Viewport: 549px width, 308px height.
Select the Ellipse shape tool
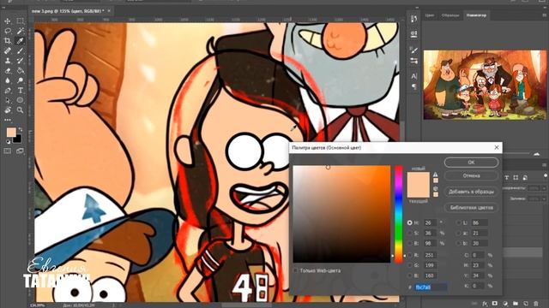pyautogui.click(x=20, y=100)
